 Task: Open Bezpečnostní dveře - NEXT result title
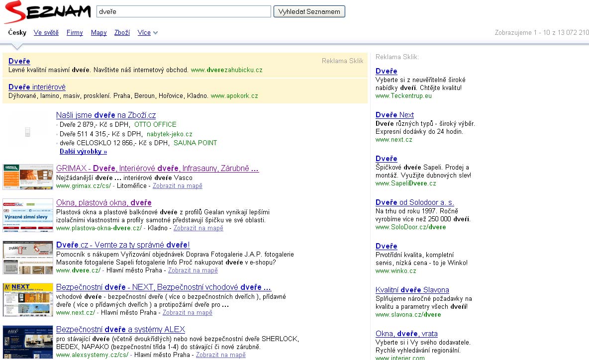click(x=163, y=287)
